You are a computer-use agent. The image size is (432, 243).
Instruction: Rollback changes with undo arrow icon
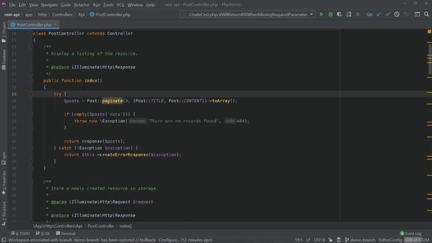406,14
